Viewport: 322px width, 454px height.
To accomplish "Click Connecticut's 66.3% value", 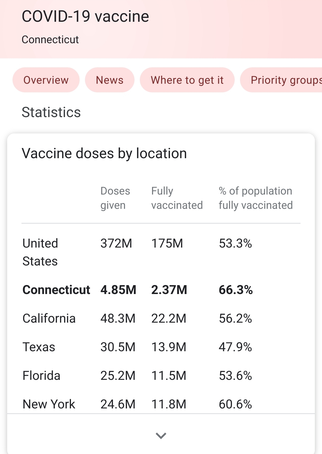I will pyautogui.click(x=236, y=290).
